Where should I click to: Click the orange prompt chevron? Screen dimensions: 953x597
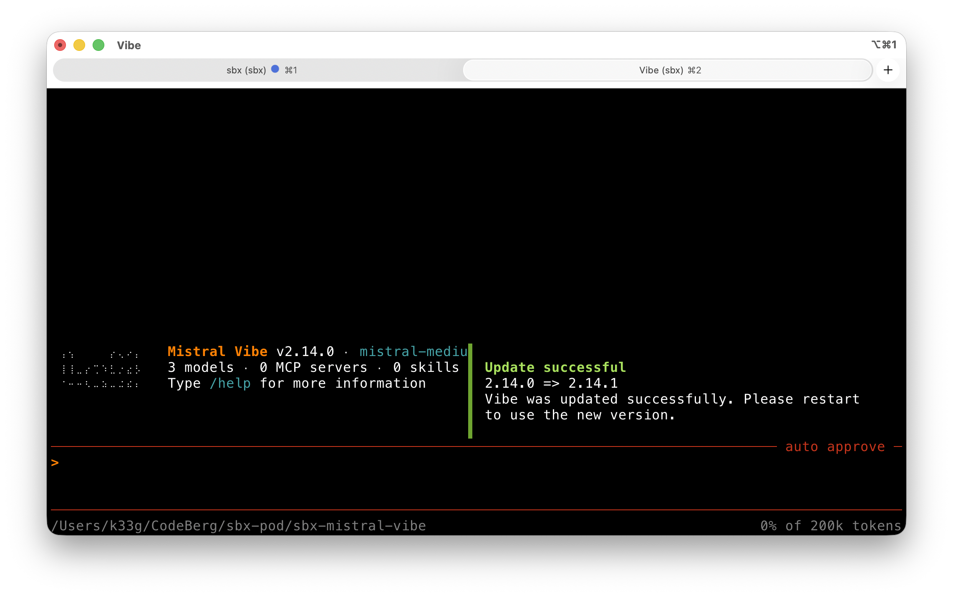point(55,462)
